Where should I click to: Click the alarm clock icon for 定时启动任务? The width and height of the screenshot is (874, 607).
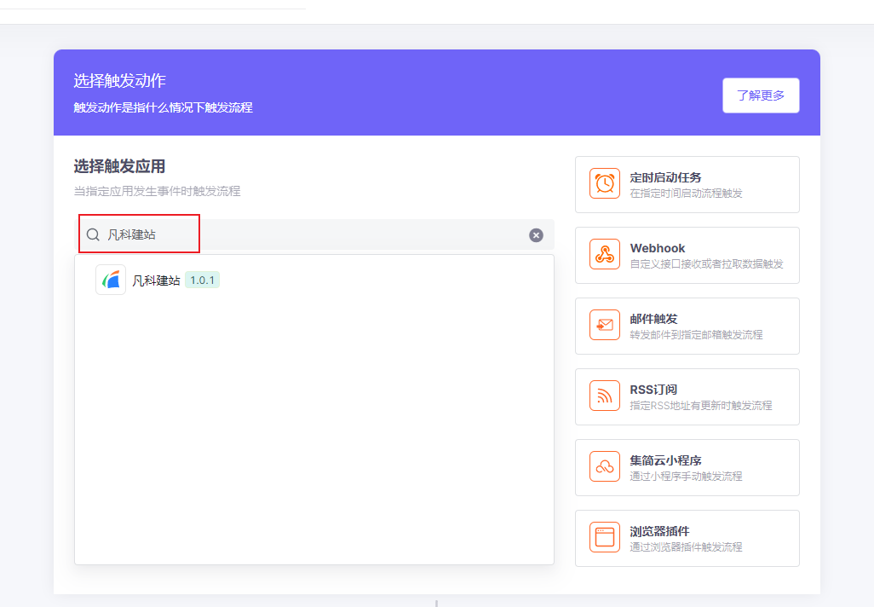[x=605, y=183]
